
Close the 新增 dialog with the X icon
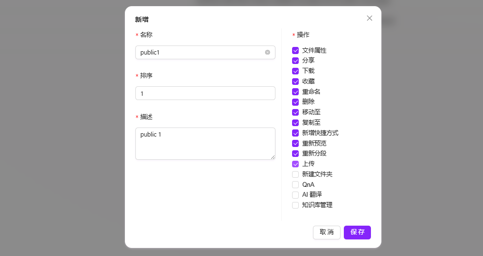click(369, 18)
